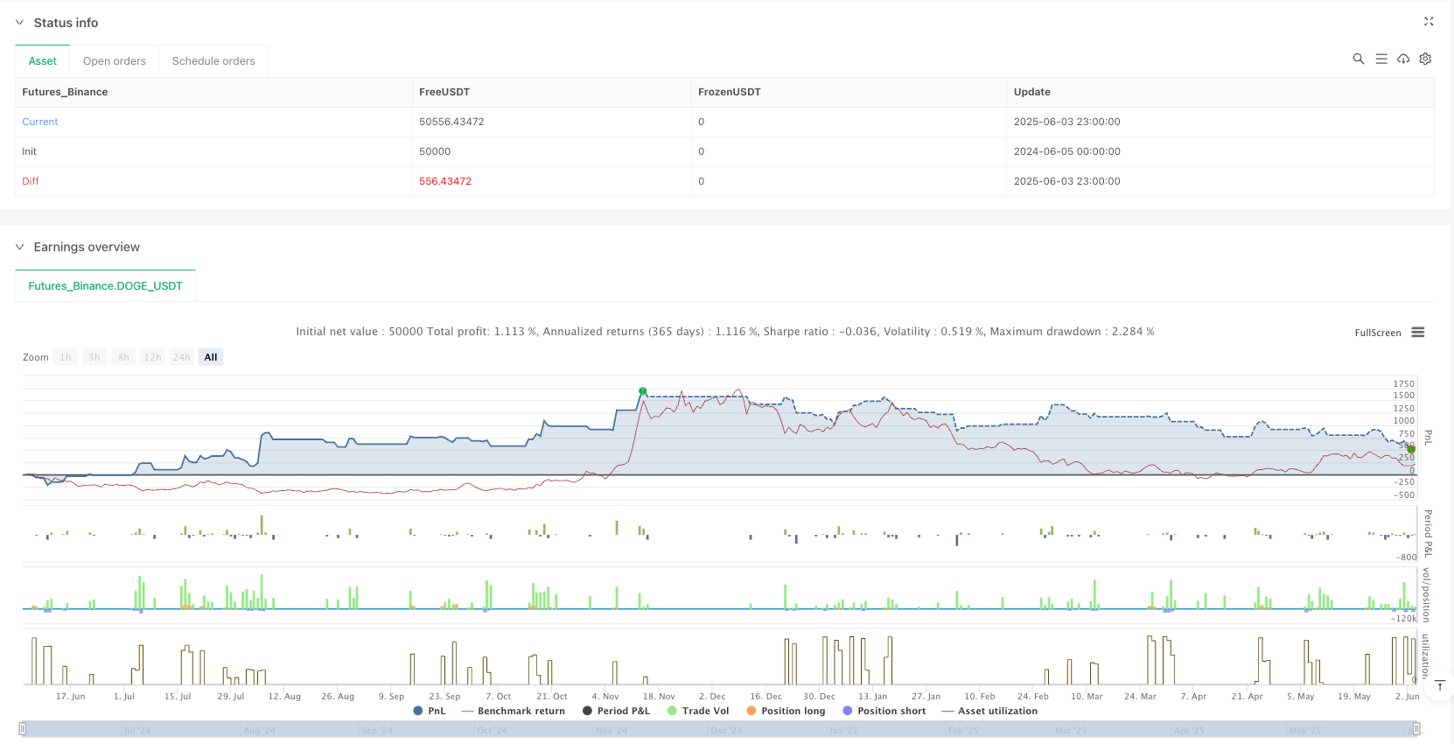Set chart zoom to 3h
Screen dimensions: 1454x744
pyautogui.click(x=94, y=357)
